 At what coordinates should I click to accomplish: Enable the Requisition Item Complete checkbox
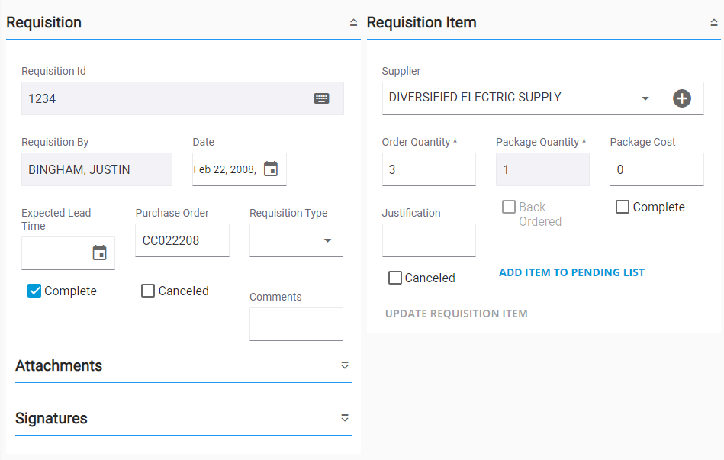(x=623, y=207)
